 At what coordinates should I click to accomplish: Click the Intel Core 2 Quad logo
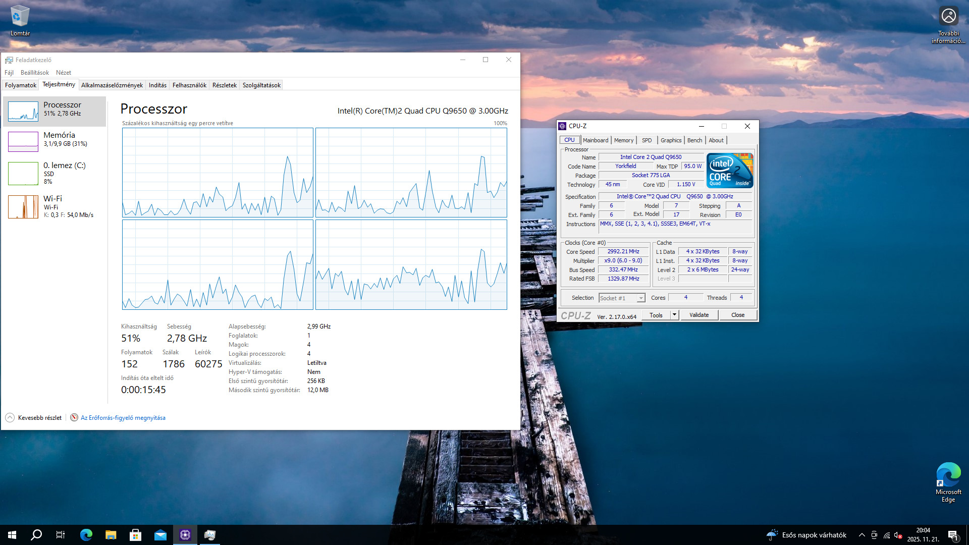click(x=730, y=171)
